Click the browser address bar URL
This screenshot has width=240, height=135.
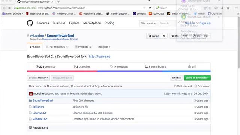61,8
